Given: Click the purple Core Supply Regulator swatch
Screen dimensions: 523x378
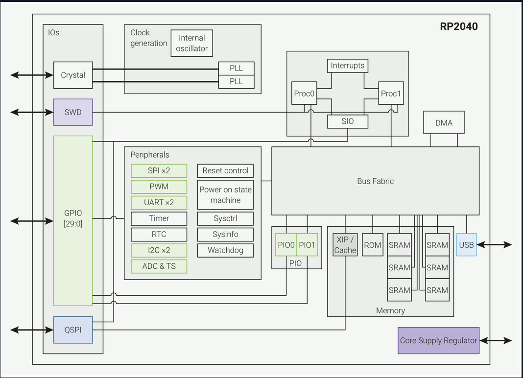Looking at the screenshot, I should click(438, 340).
